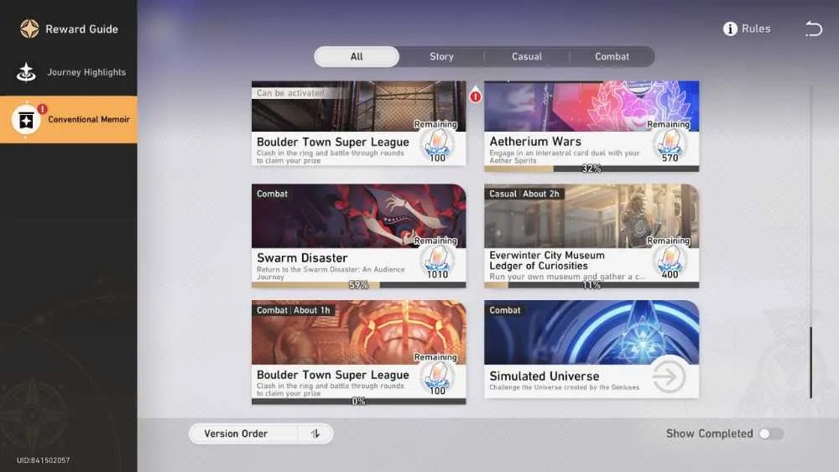Switch to the Casual tab
This screenshot has width=839, height=472.
527,57
